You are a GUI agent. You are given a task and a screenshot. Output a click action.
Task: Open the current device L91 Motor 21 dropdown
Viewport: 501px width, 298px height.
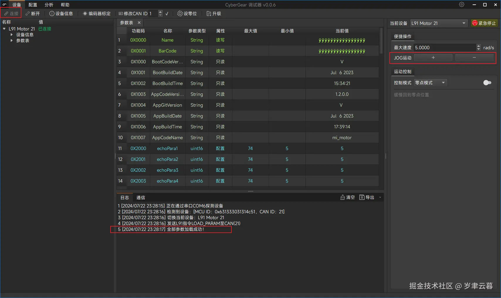pyautogui.click(x=439, y=23)
